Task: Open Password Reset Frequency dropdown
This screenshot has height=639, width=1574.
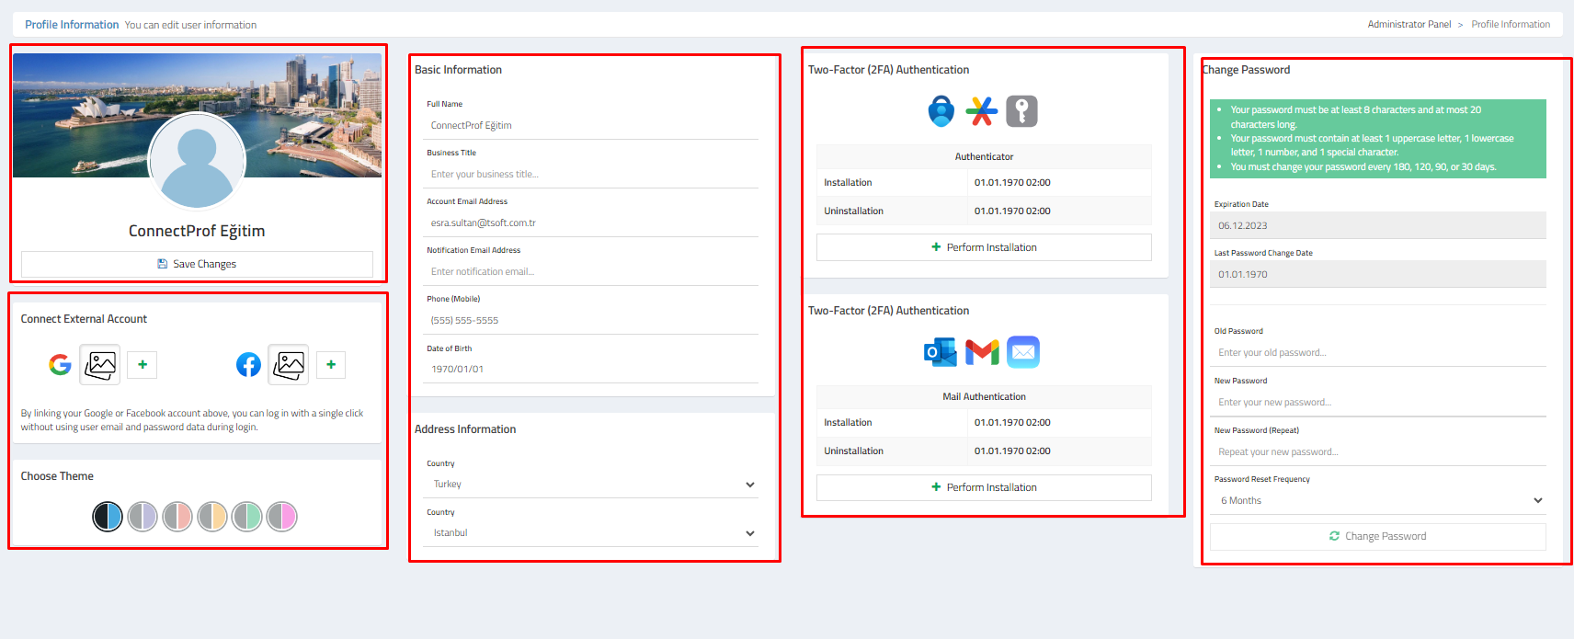Action: point(1377,501)
